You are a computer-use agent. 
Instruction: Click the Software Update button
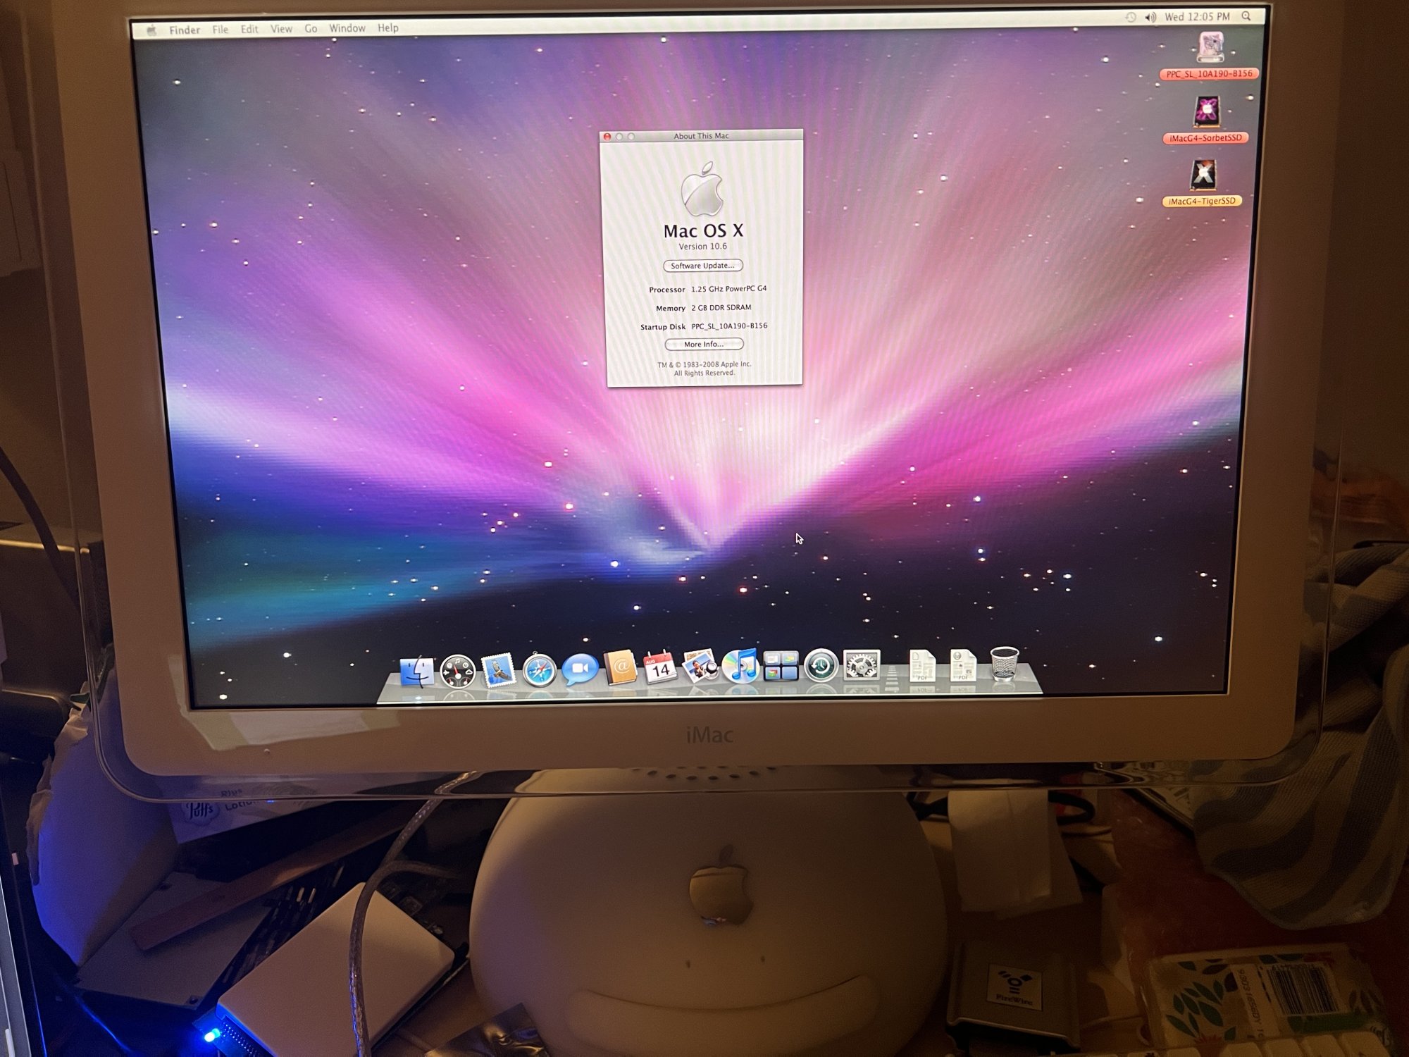tap(702, 266)
